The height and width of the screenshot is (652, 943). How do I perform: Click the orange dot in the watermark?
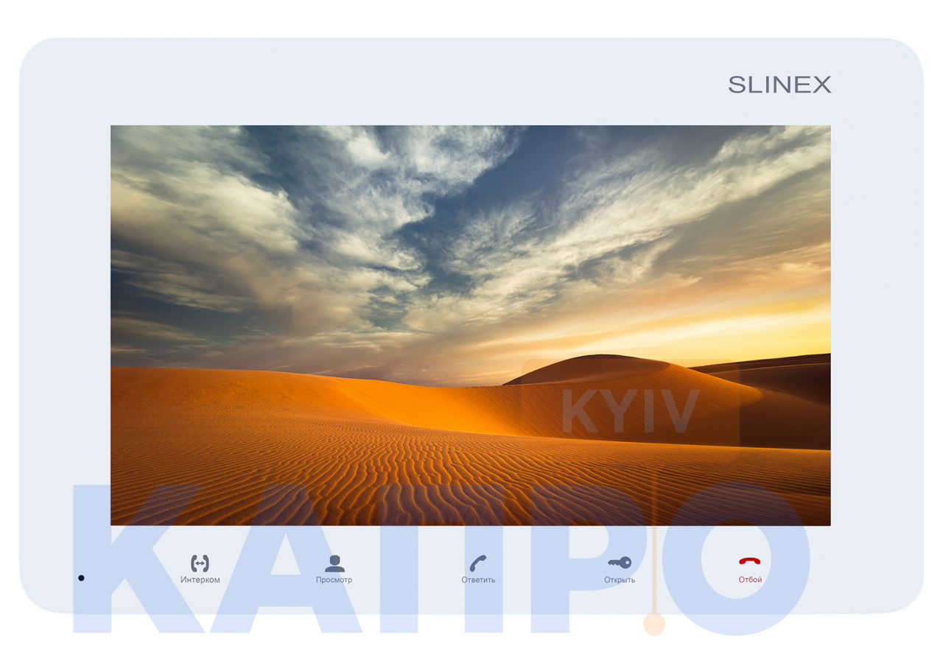[x=653, y=625]
